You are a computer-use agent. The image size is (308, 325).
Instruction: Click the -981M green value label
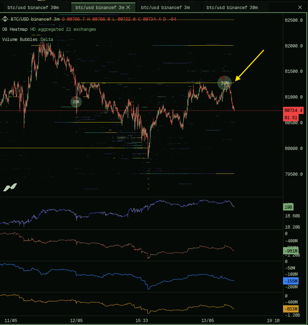pos(291,251)
